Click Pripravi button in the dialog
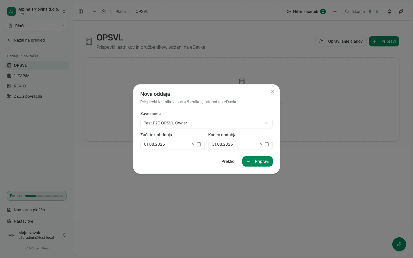This screenshot has width=413, height=258. [258, 161]
